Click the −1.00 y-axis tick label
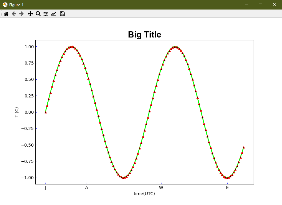 click(27, 178)
